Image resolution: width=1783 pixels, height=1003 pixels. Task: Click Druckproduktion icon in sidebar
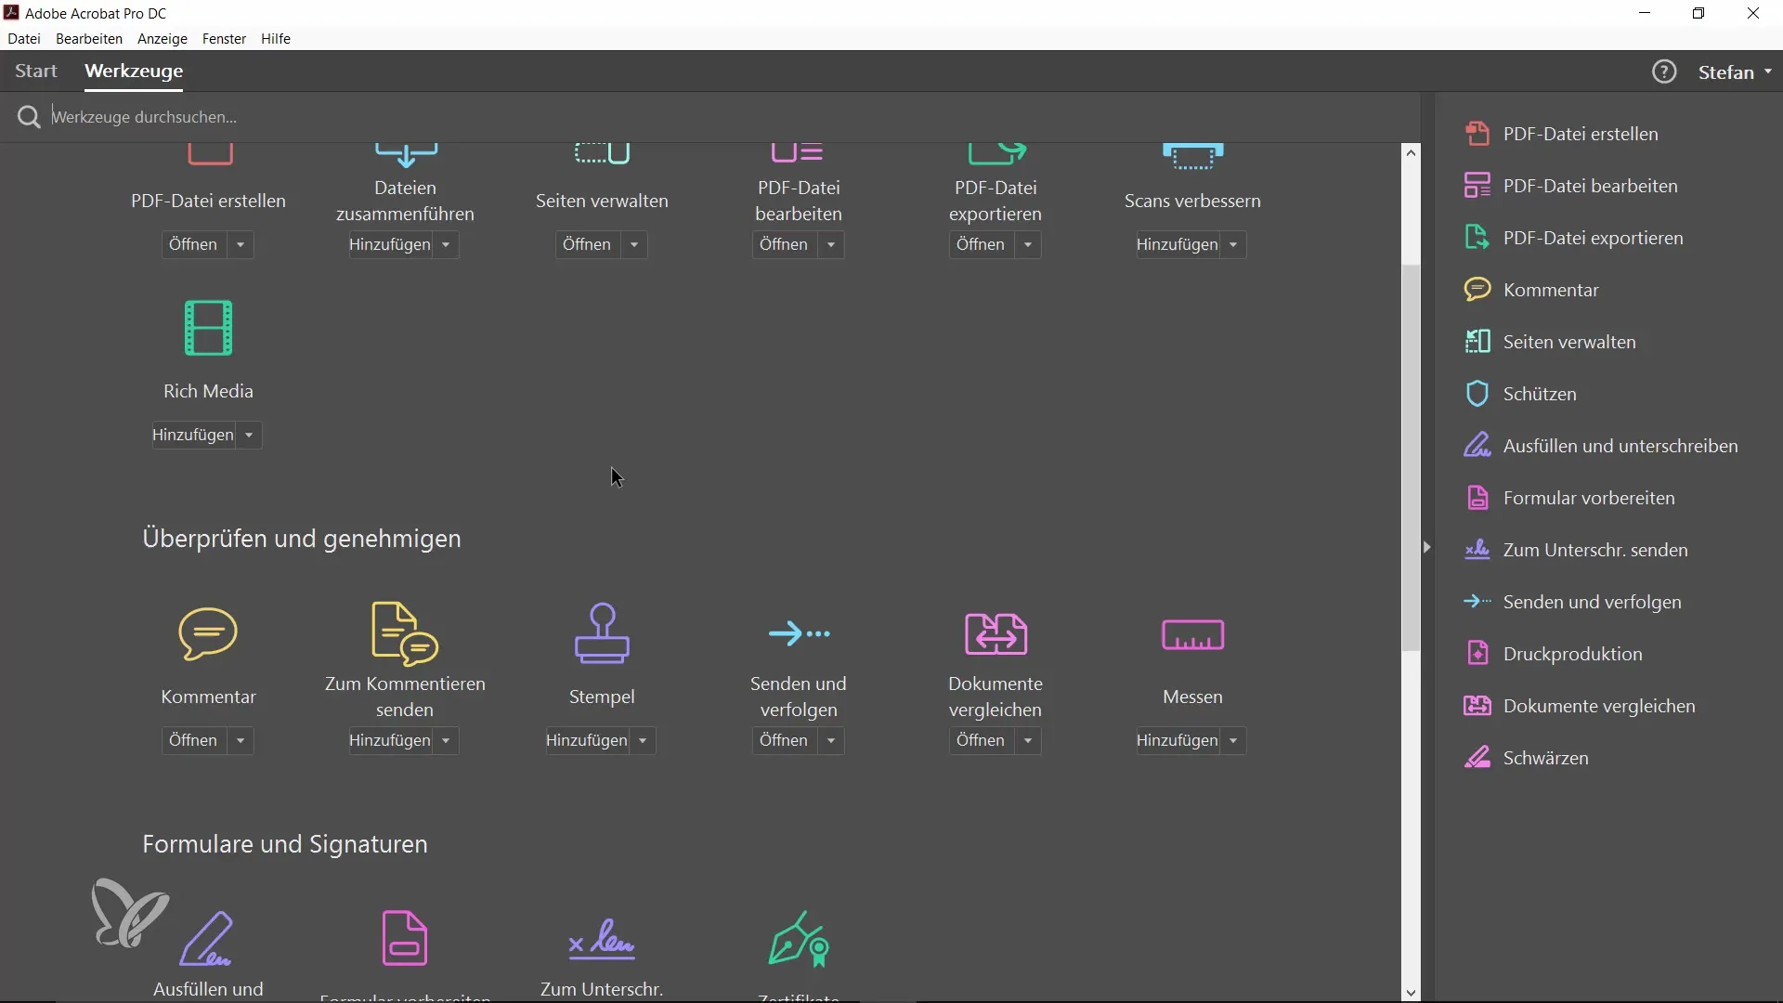click(x=1477, y=654)
